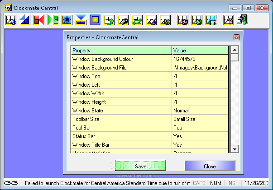The image size is (273, 190).
Task: Click the INS indicator in the status bar
Action: 231,183
